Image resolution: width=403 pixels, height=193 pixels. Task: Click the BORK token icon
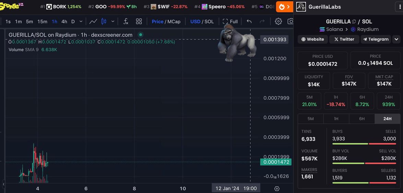click(49, 7)
